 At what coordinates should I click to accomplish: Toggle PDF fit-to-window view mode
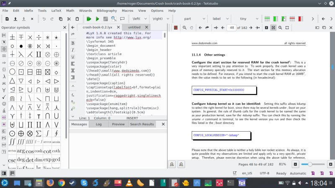[x=273, y=28]
